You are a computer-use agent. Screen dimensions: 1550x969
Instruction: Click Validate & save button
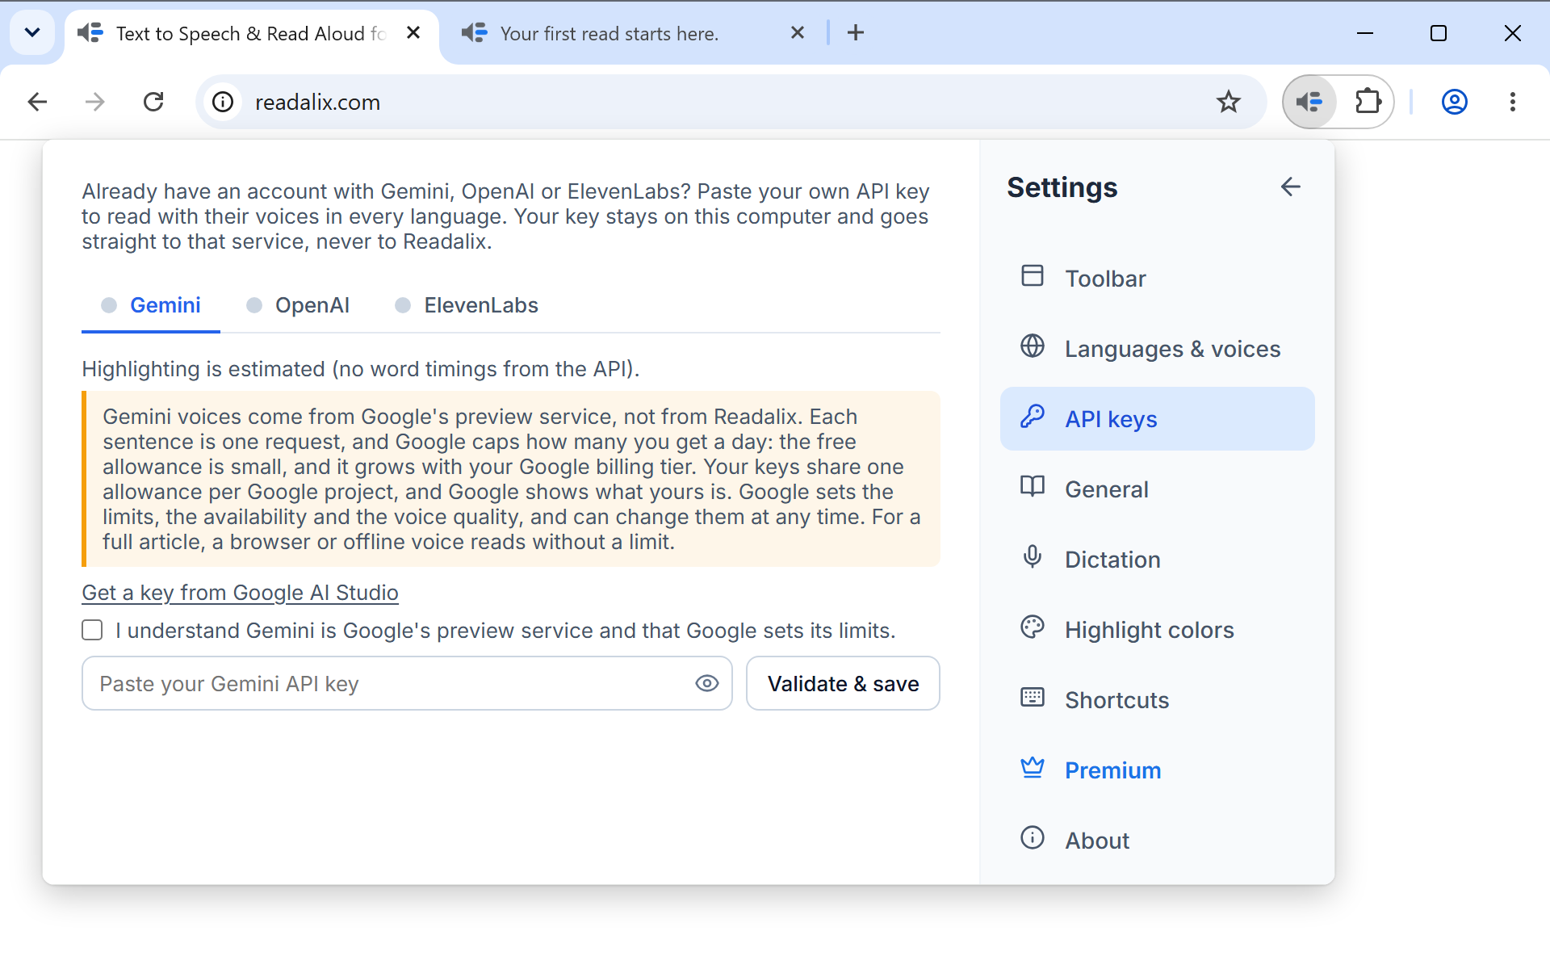point(843,684)
